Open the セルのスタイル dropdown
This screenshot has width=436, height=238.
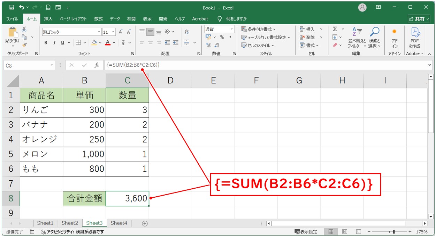tap(258, 45)
